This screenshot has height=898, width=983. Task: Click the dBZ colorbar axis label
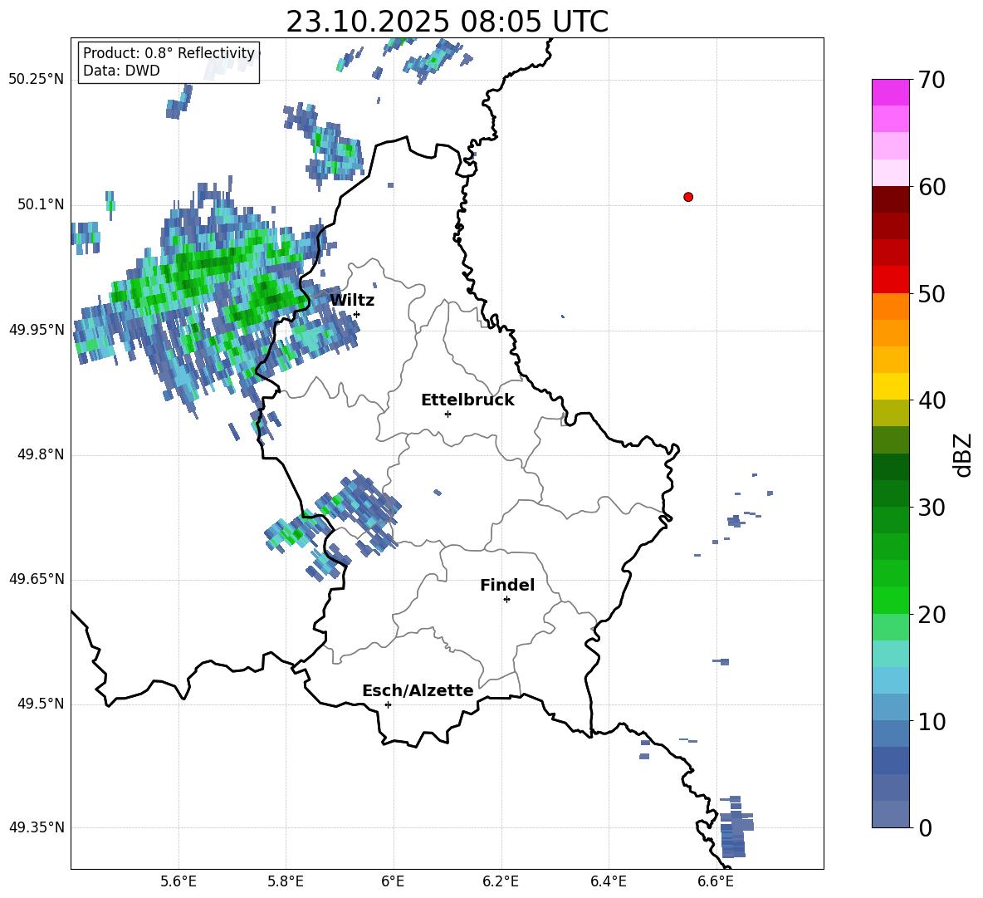click(x=962, y=454)
